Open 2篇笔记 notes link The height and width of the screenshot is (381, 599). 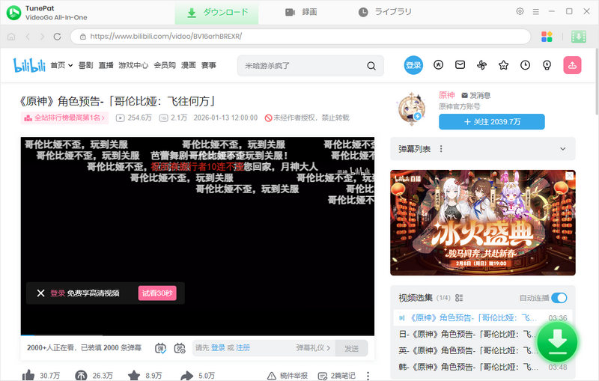click(336, 376)
